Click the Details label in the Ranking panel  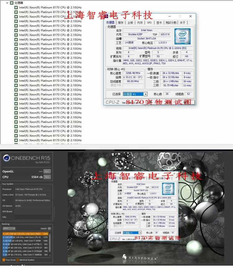click(x=43, y=228)
